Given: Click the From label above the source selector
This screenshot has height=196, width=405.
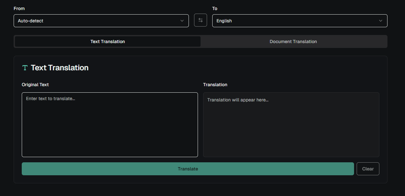Looking at the screenshot, I should (19, 8).
